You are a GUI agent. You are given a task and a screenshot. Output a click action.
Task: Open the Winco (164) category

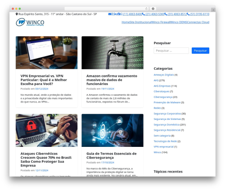click(x=157, y=152)
